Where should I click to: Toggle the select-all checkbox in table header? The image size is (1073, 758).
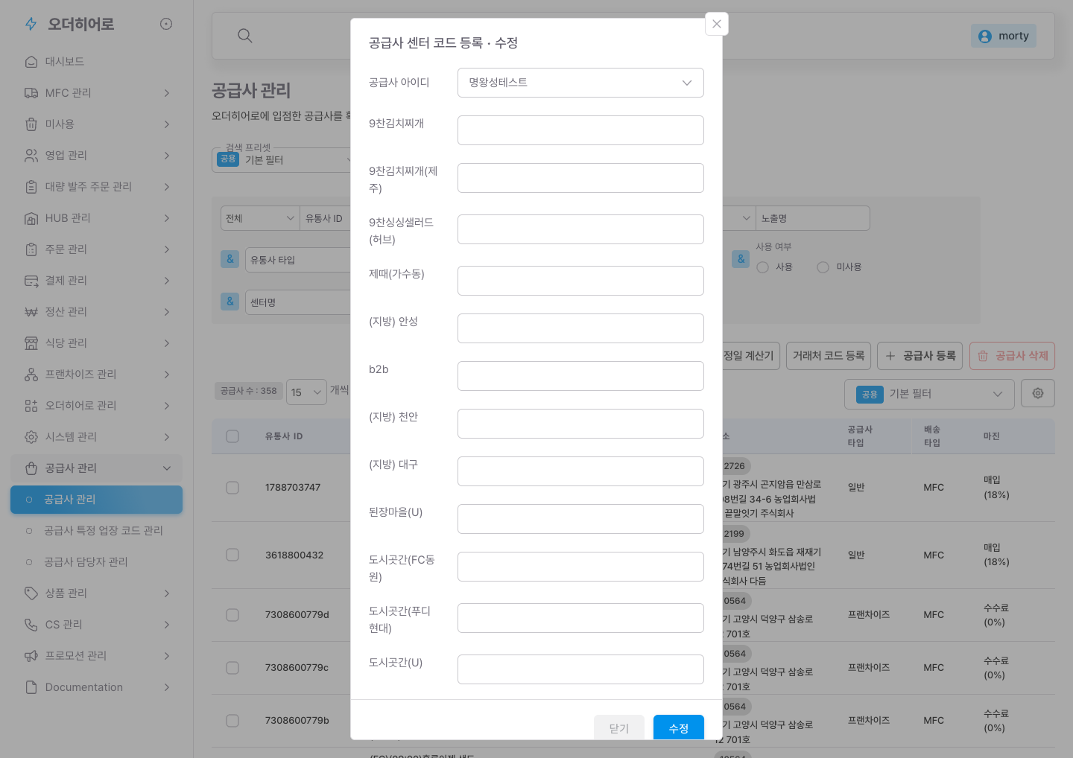click(x=232, y=436)
